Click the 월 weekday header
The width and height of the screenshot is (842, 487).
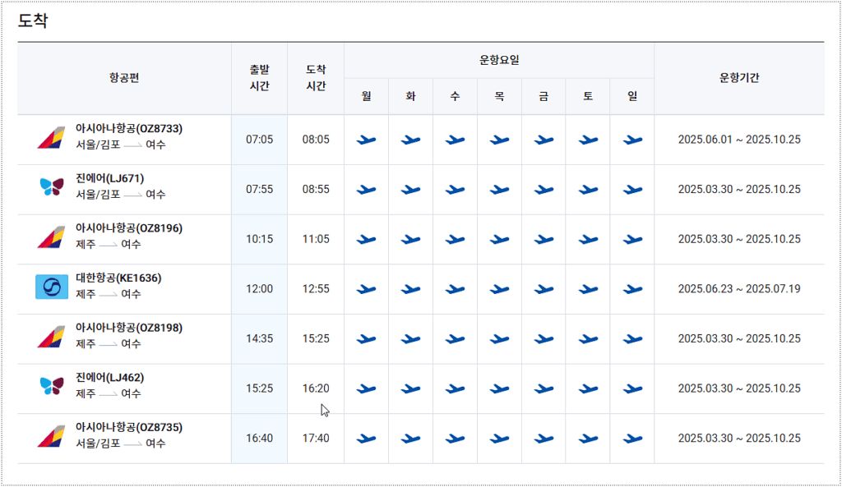[x=366, y=96]
